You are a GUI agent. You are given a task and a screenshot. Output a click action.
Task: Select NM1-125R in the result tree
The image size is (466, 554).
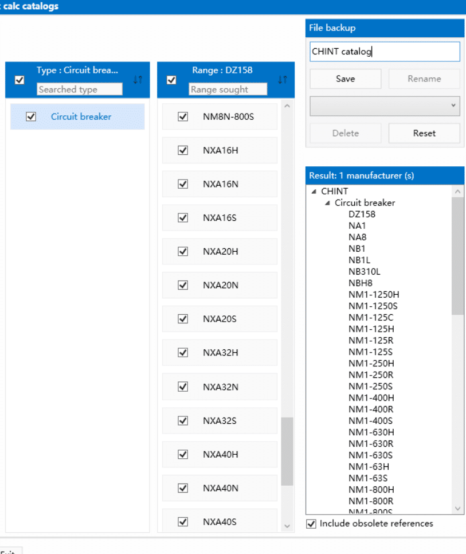coord(371,341)
